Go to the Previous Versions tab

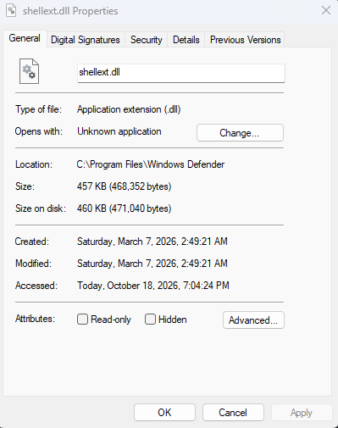(246, 40)
